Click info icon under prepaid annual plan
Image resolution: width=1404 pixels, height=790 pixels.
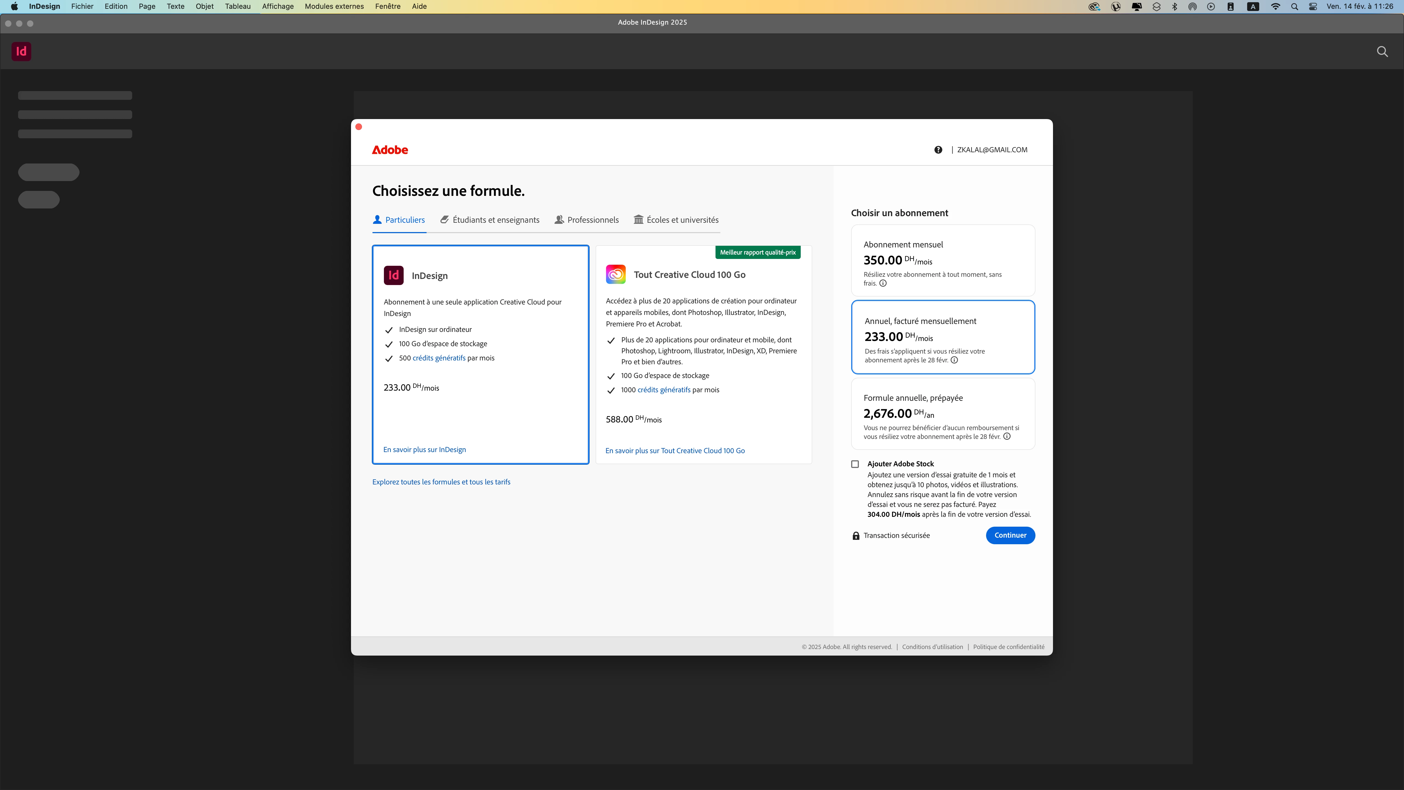tap(1007, 437)
